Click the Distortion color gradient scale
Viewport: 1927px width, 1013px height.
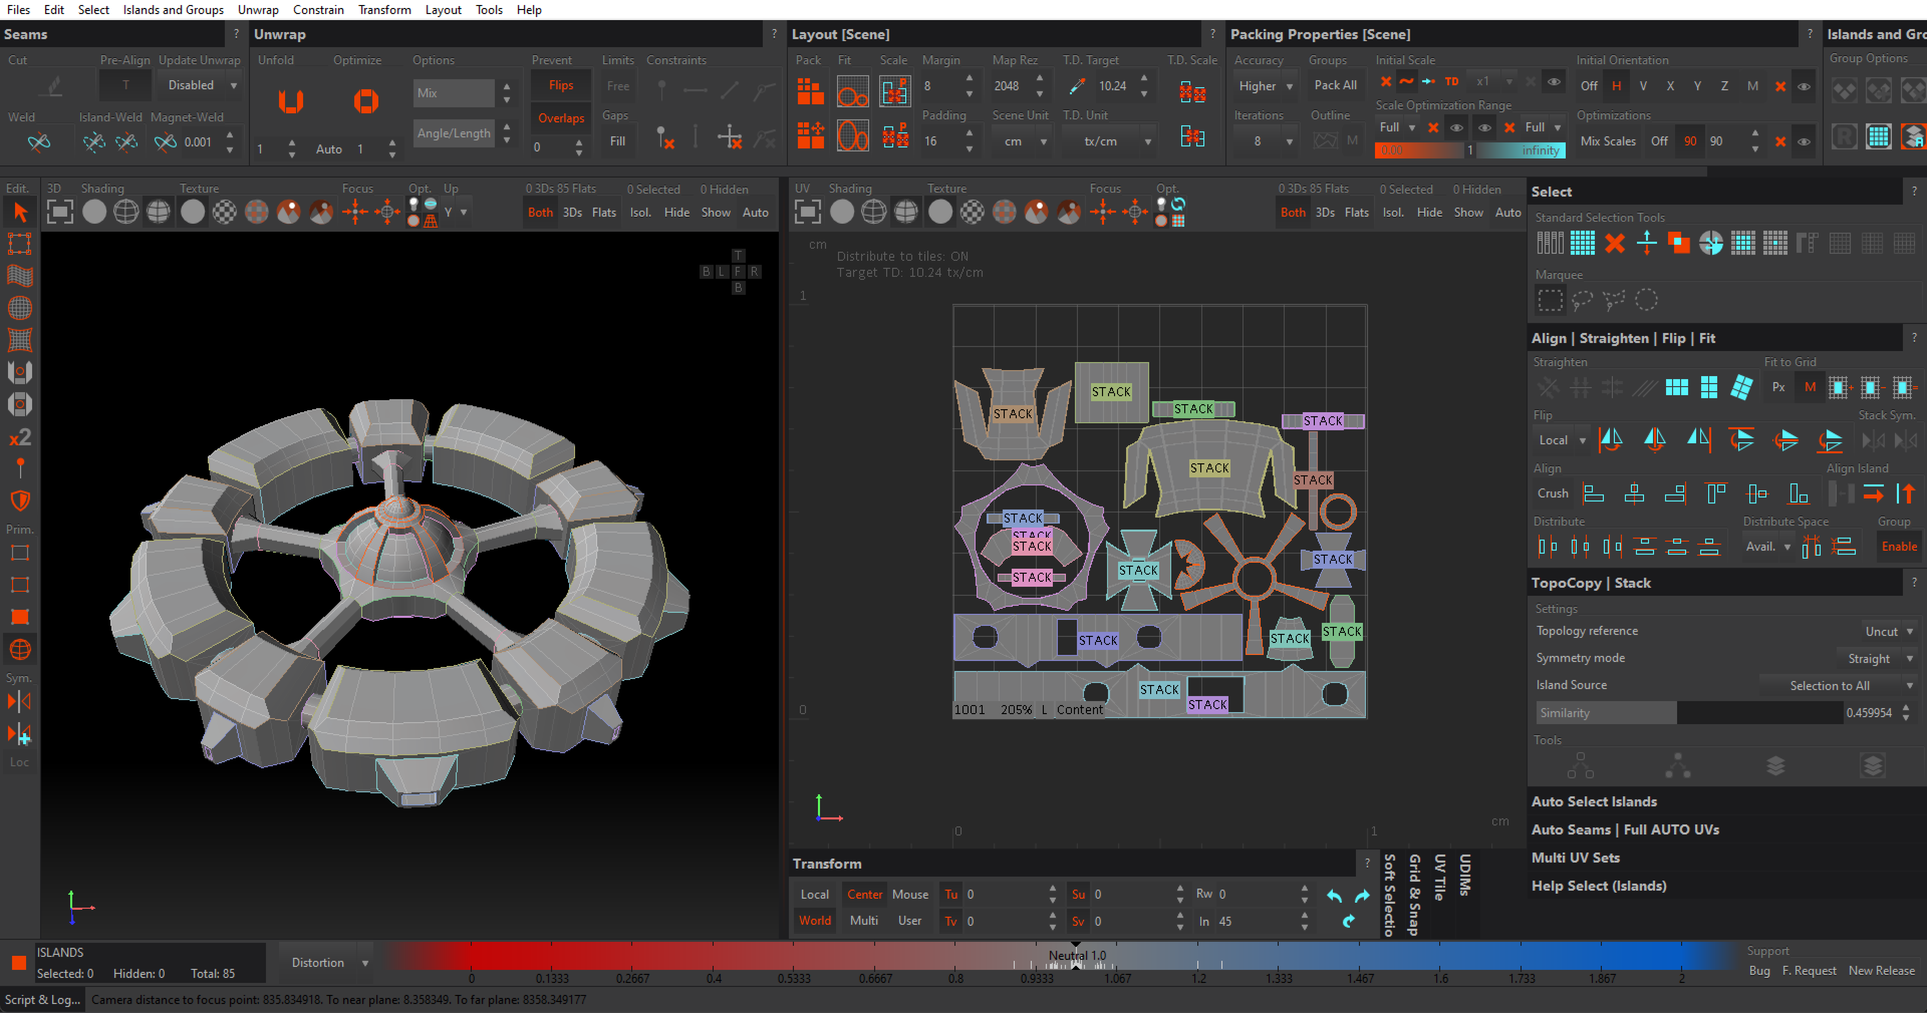click(x=1062, y=955)
